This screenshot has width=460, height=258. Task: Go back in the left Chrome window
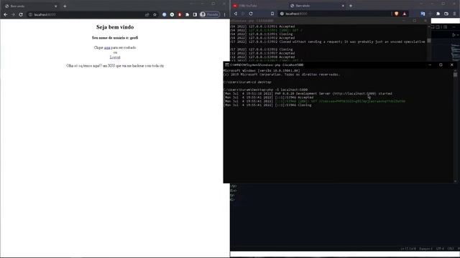point(6,14)
